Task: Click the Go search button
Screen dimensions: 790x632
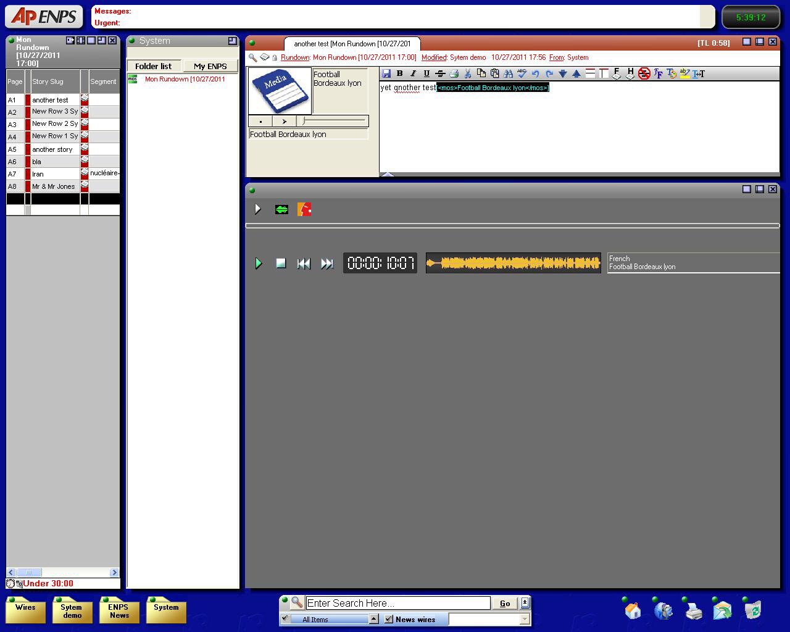Action: click(505, 604)
